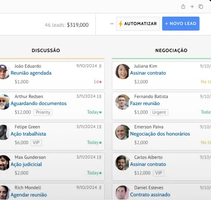Click the $1,000 value on João Eduardo's card
The width and height of the screenshot is (211, 200).
click(x=22, y=82)
